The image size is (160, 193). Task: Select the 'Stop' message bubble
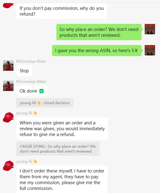[x=24, y=71]
